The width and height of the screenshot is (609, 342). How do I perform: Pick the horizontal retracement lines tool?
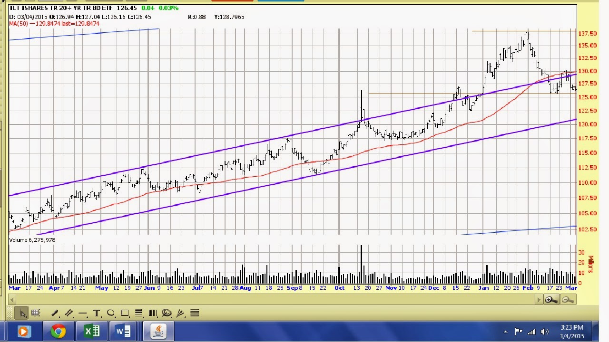pyautogui.click(x=139, y=313)
